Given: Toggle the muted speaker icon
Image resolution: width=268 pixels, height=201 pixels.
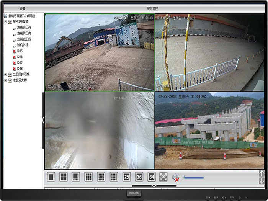Looking at the screenshot, I should [x=176, y=177].
